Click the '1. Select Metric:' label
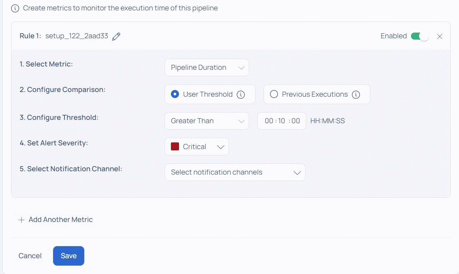 [46, 64]
